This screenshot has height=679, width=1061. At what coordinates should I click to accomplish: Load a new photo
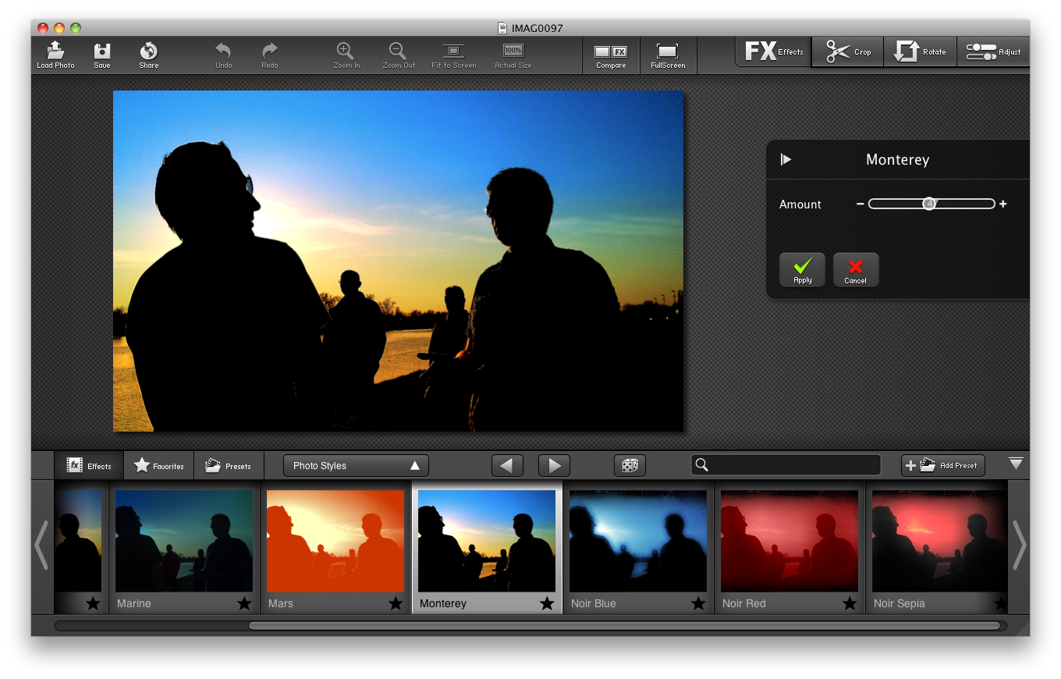pyautogui.click(x=55, y=54)
